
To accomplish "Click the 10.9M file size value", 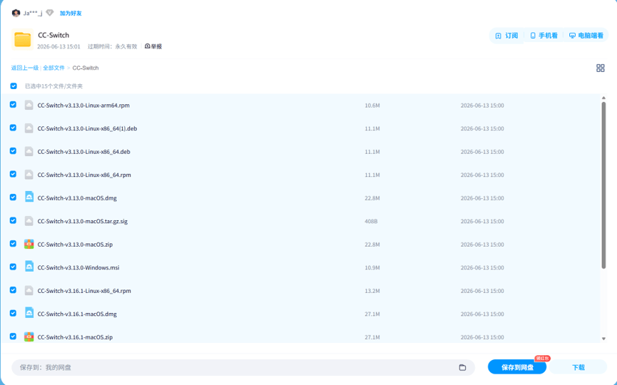I will click(x=372, y=268).
